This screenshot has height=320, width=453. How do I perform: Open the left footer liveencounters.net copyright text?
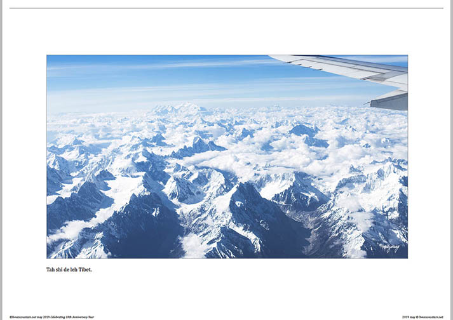point(51,317)
